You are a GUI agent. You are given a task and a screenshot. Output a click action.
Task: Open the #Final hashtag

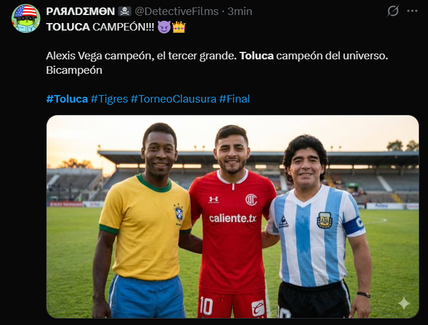pyautogui.click(x=234, y=99)
